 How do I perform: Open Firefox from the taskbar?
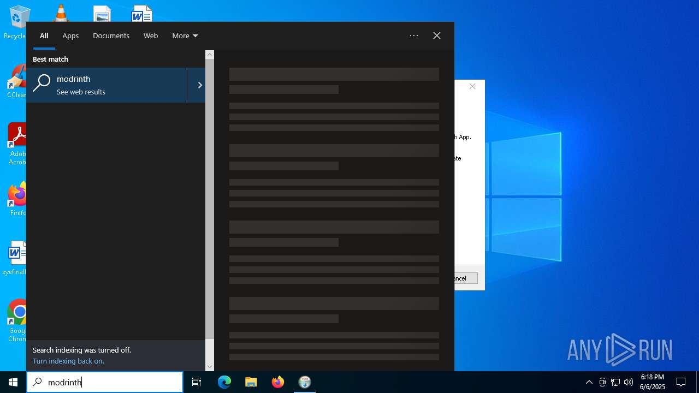point(278,382)
